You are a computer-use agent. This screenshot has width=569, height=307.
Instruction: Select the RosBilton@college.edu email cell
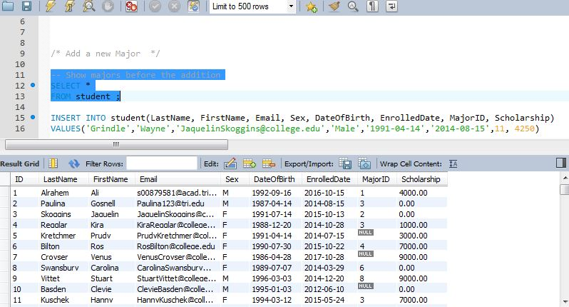pos(178,246)
